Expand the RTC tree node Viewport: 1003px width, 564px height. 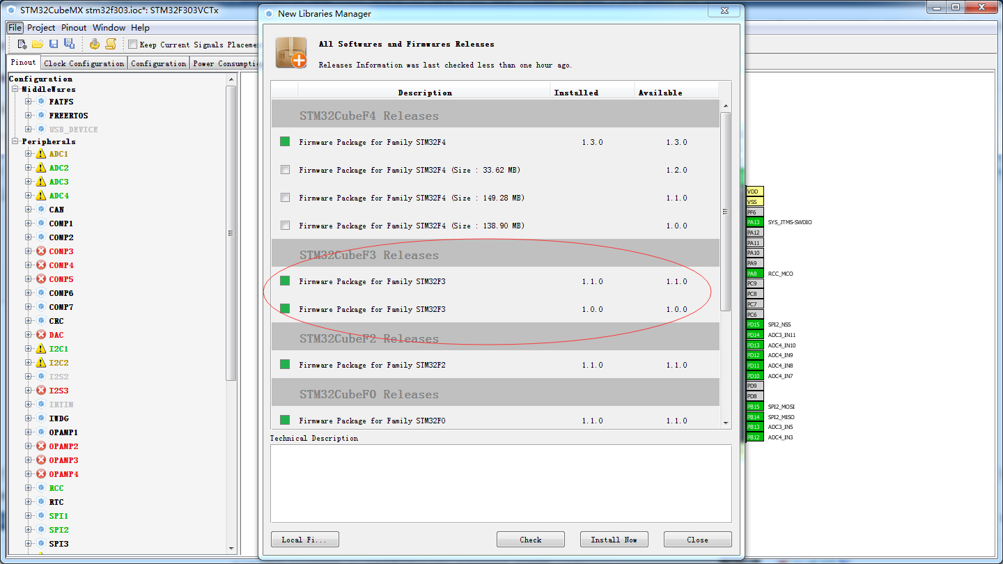pyautogui.click(x=28, y=502)
